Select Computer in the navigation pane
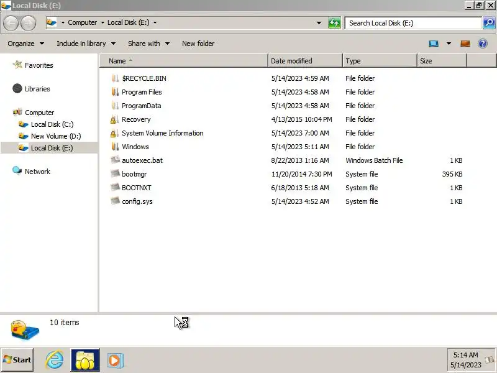The image size is (497, 373). pos(39,113)
